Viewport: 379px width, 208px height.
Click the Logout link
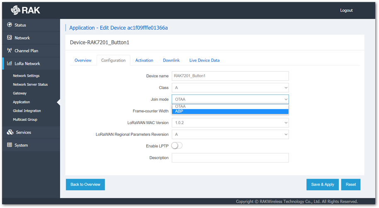346,10
